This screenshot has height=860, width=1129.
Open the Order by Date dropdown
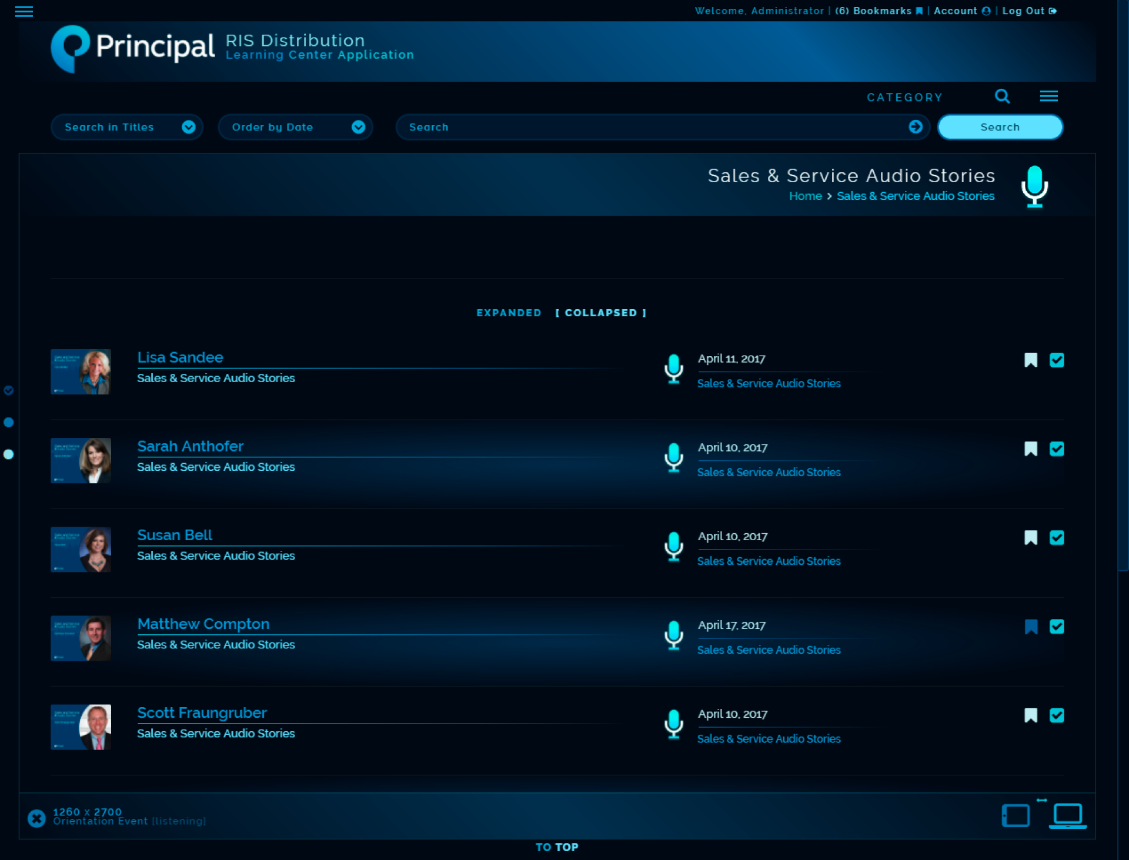[295, 127]
